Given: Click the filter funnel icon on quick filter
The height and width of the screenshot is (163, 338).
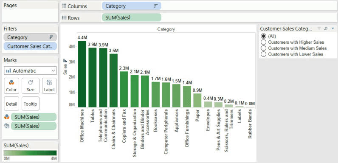Looking at the screenshot, I should (x=319, y=28).
